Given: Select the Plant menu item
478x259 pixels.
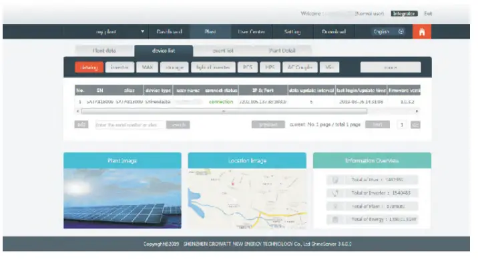Looking at the screenshot, I should coord(210,31).
